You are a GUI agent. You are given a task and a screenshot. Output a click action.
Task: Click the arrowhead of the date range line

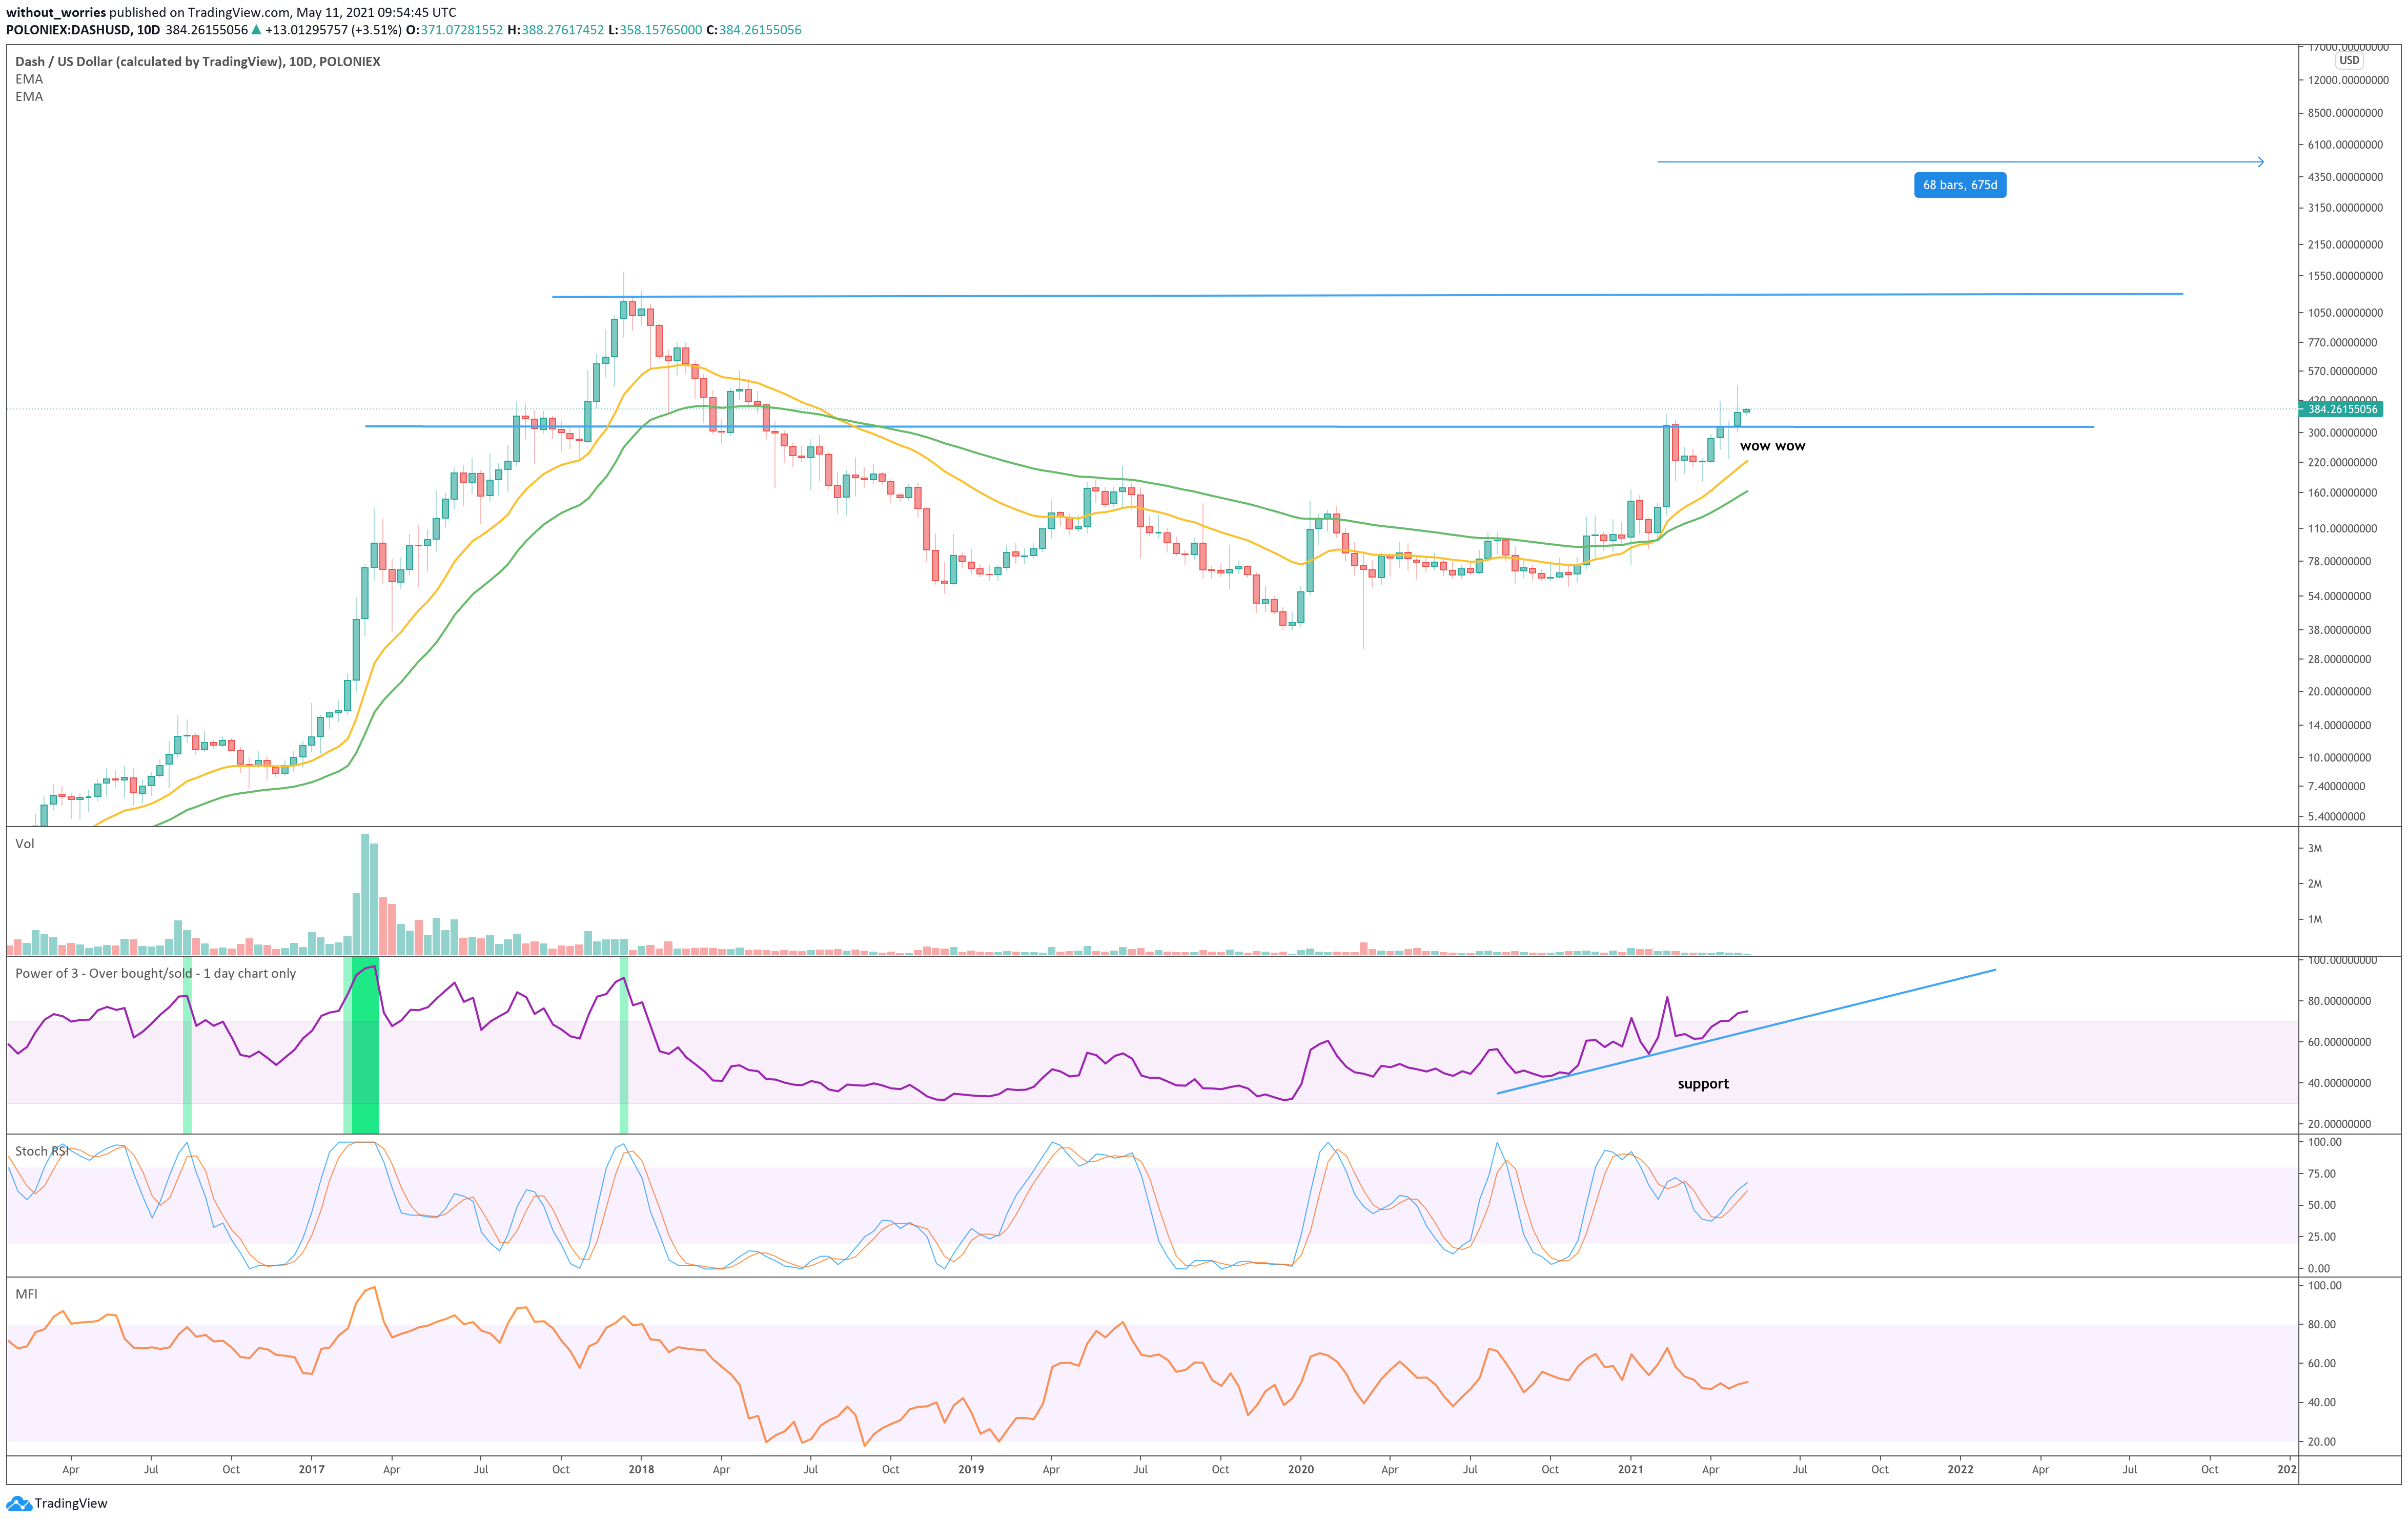[2260, 162]
